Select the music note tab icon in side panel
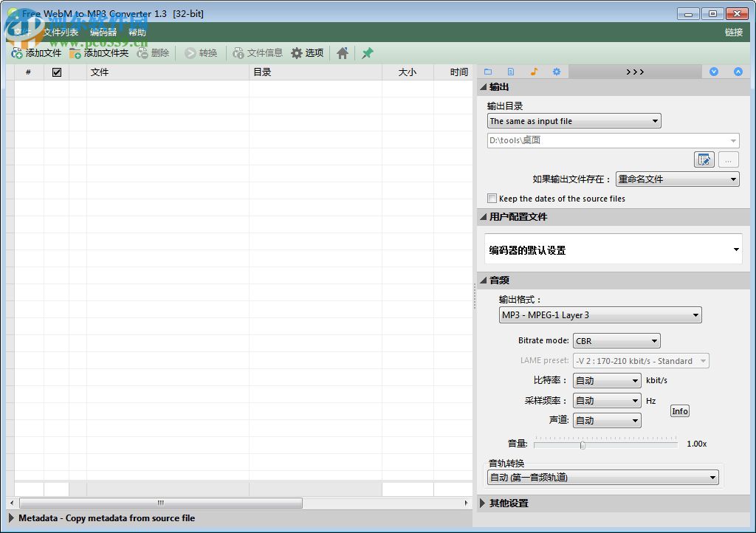 534,71
